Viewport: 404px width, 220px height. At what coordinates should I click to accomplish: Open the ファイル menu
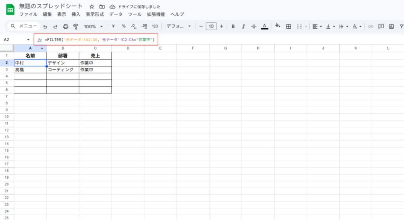pos(28,15)
